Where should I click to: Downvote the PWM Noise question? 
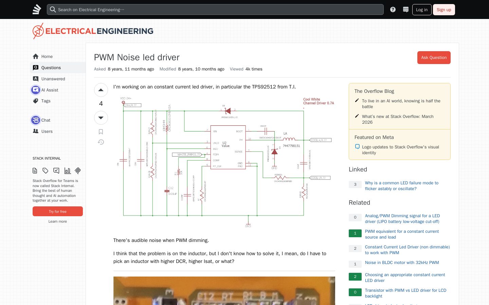pos(101,118)
